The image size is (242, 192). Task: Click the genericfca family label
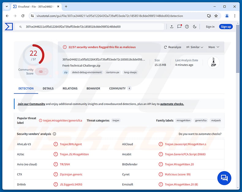click(201, 120)
